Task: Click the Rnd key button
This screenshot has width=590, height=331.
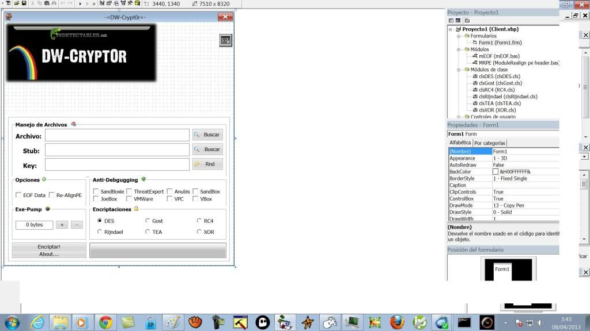Action: pyautogui.click(x=207, y=164)
